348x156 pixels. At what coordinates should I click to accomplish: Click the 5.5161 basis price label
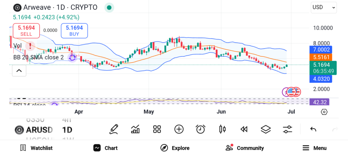(321, 57)
